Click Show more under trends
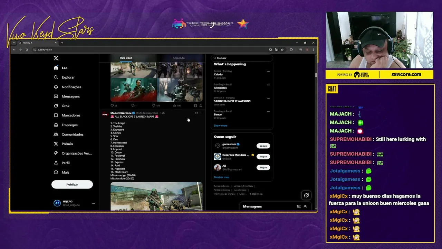This screenshot has width=442, height=249. (220, 126)
